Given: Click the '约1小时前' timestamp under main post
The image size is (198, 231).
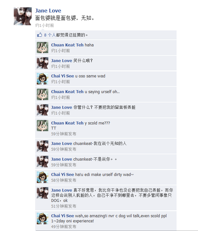Looking at the screenshot, I should point(44,26).
